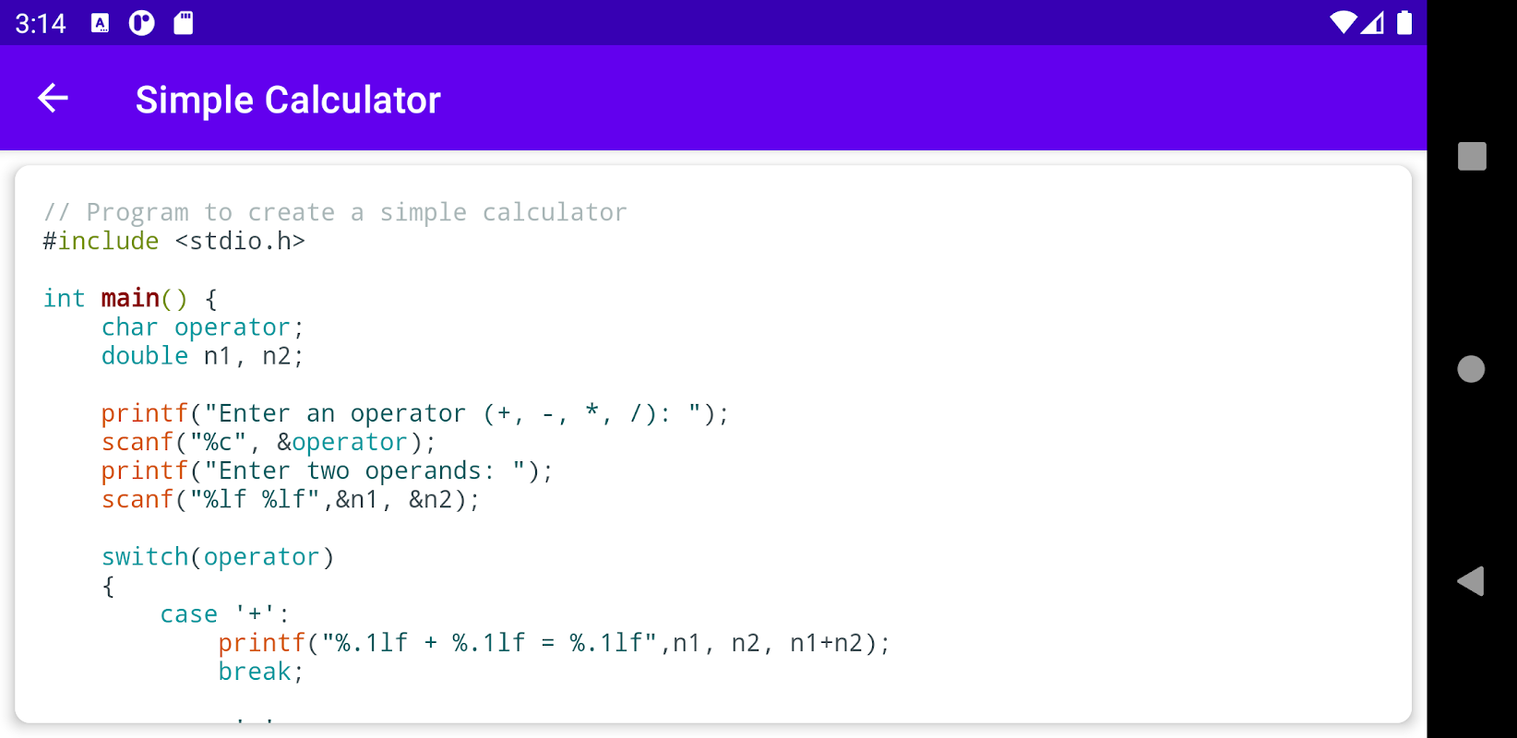Tap the back arrow in the app bar

click(54, 98)
